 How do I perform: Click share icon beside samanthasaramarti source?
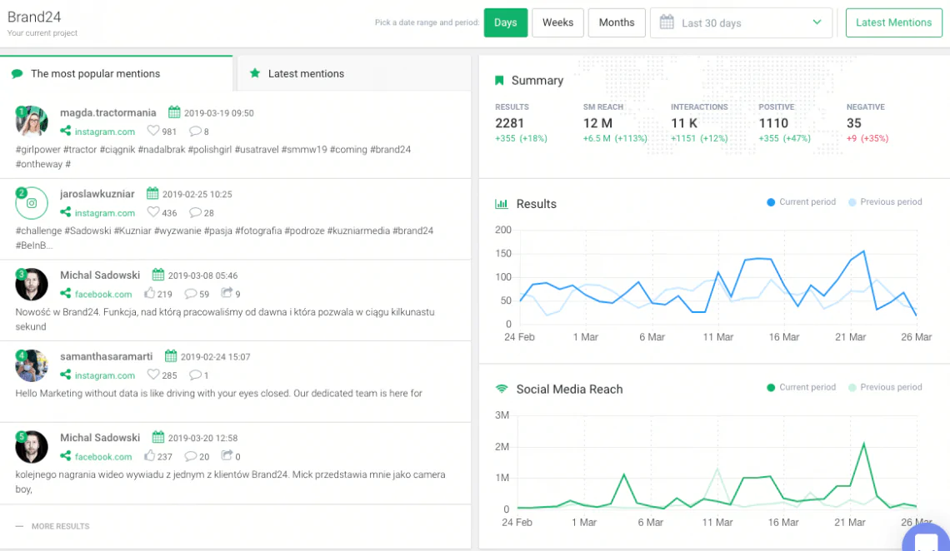66,375
